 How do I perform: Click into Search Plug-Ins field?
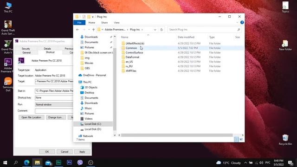click(x=204, y=30)
